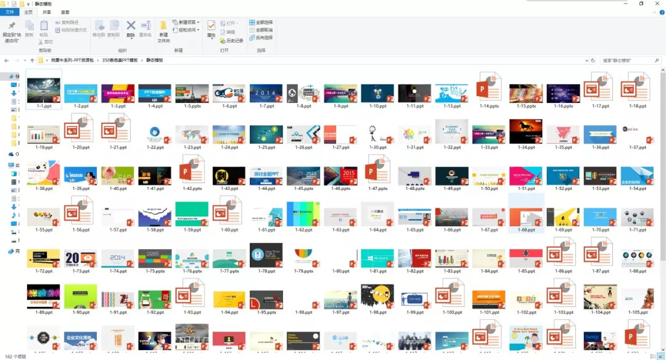The width and height of the screenshot is (666, 360).
Task: Select file 1-98.ppt thumbnail
Action: pyautogui.click(x=377, y=296)
